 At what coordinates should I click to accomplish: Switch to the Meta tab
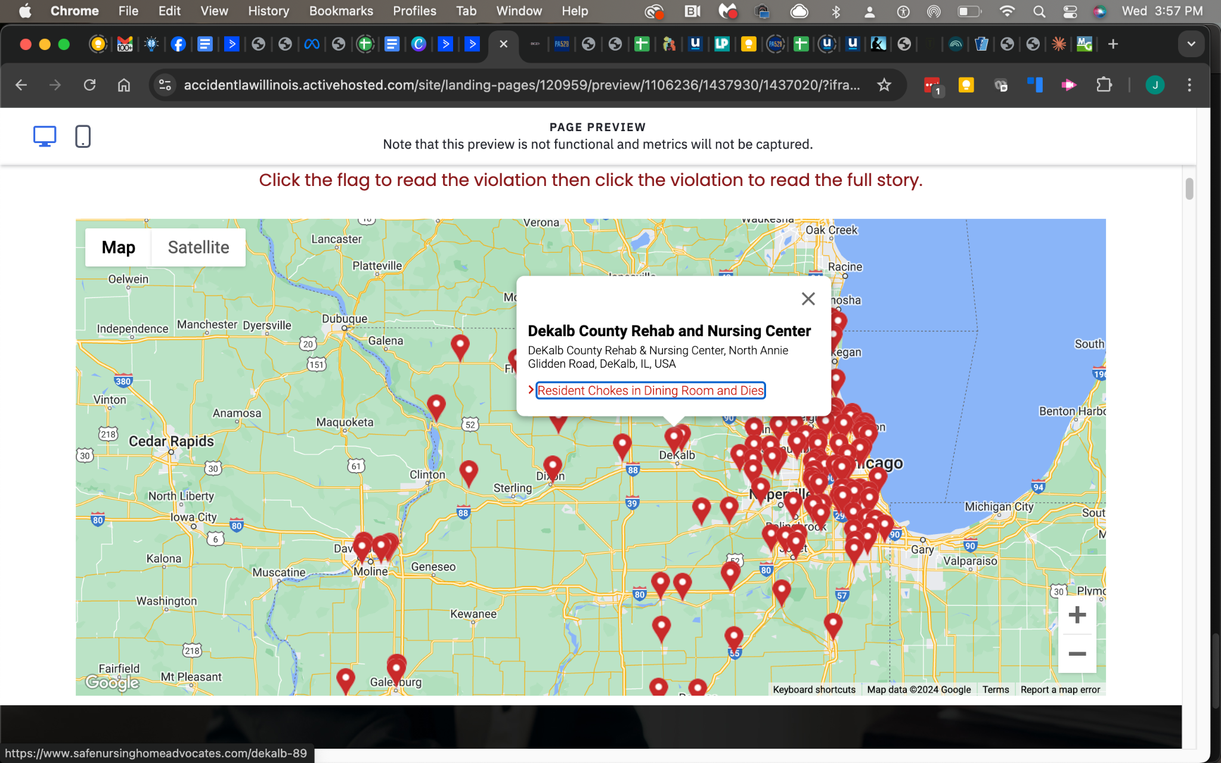(x=312, y=44)
